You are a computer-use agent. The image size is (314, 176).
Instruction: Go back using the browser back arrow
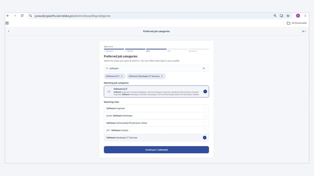[x=8, y=16]
